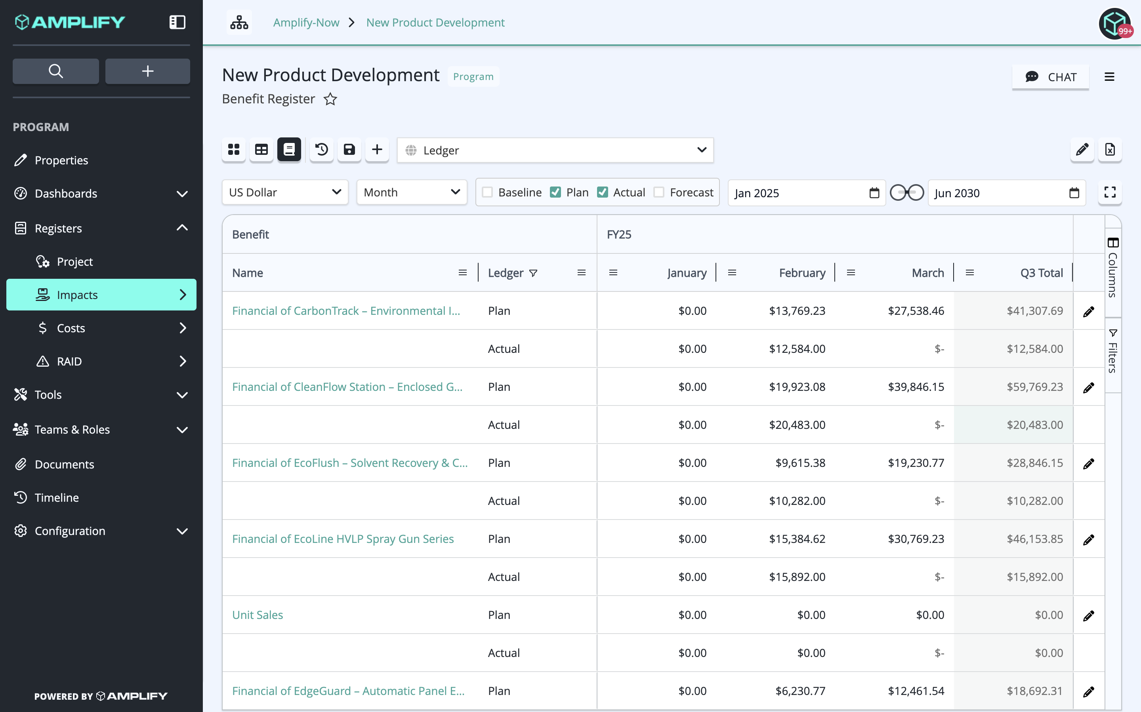Expand the Dashboards sidebar section

[101, 194]
